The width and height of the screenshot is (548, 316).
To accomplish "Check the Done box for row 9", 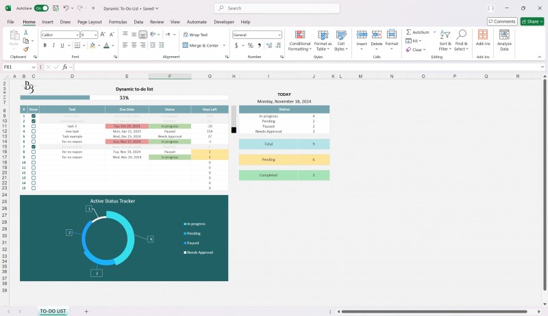I will 34,157.
